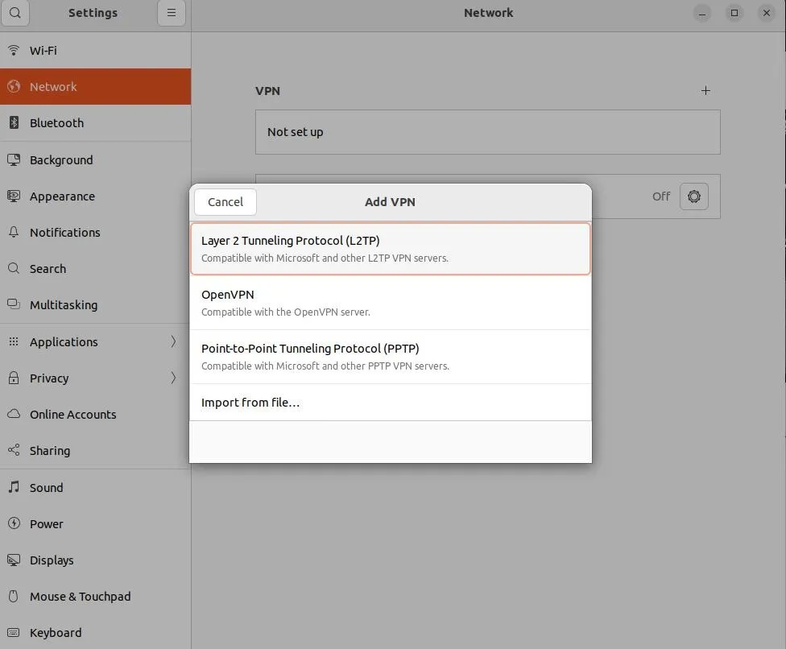Viewport: 786px width, 649px height.
Task: Cancel the Add VPN dialog
Action: (225, 202)
